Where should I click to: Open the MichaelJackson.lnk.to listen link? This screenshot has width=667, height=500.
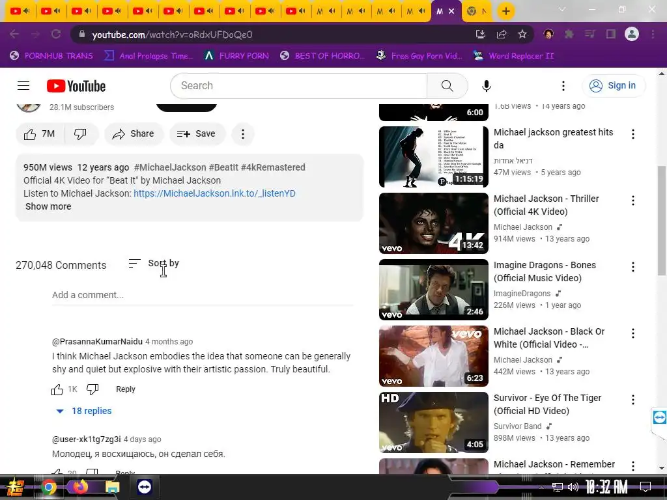214,193
